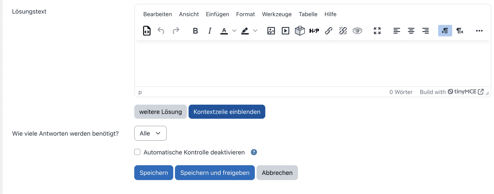Open the Build with tinyMCE link

click(452, 92)
